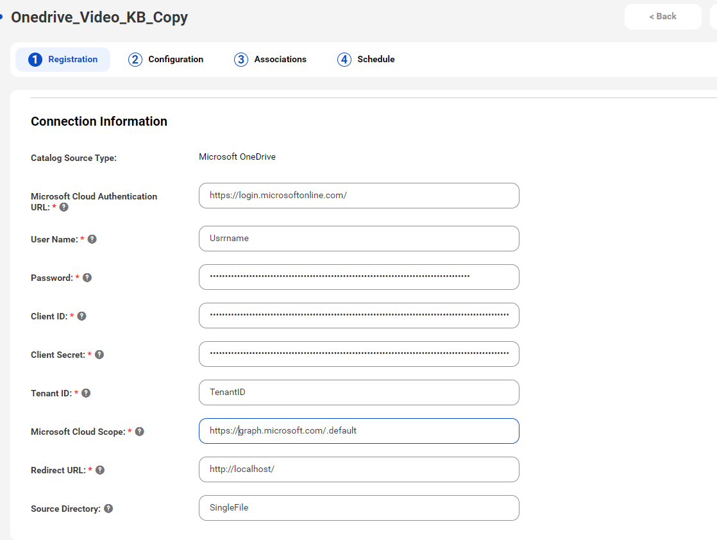Focus the Client Secret input field

359,354
